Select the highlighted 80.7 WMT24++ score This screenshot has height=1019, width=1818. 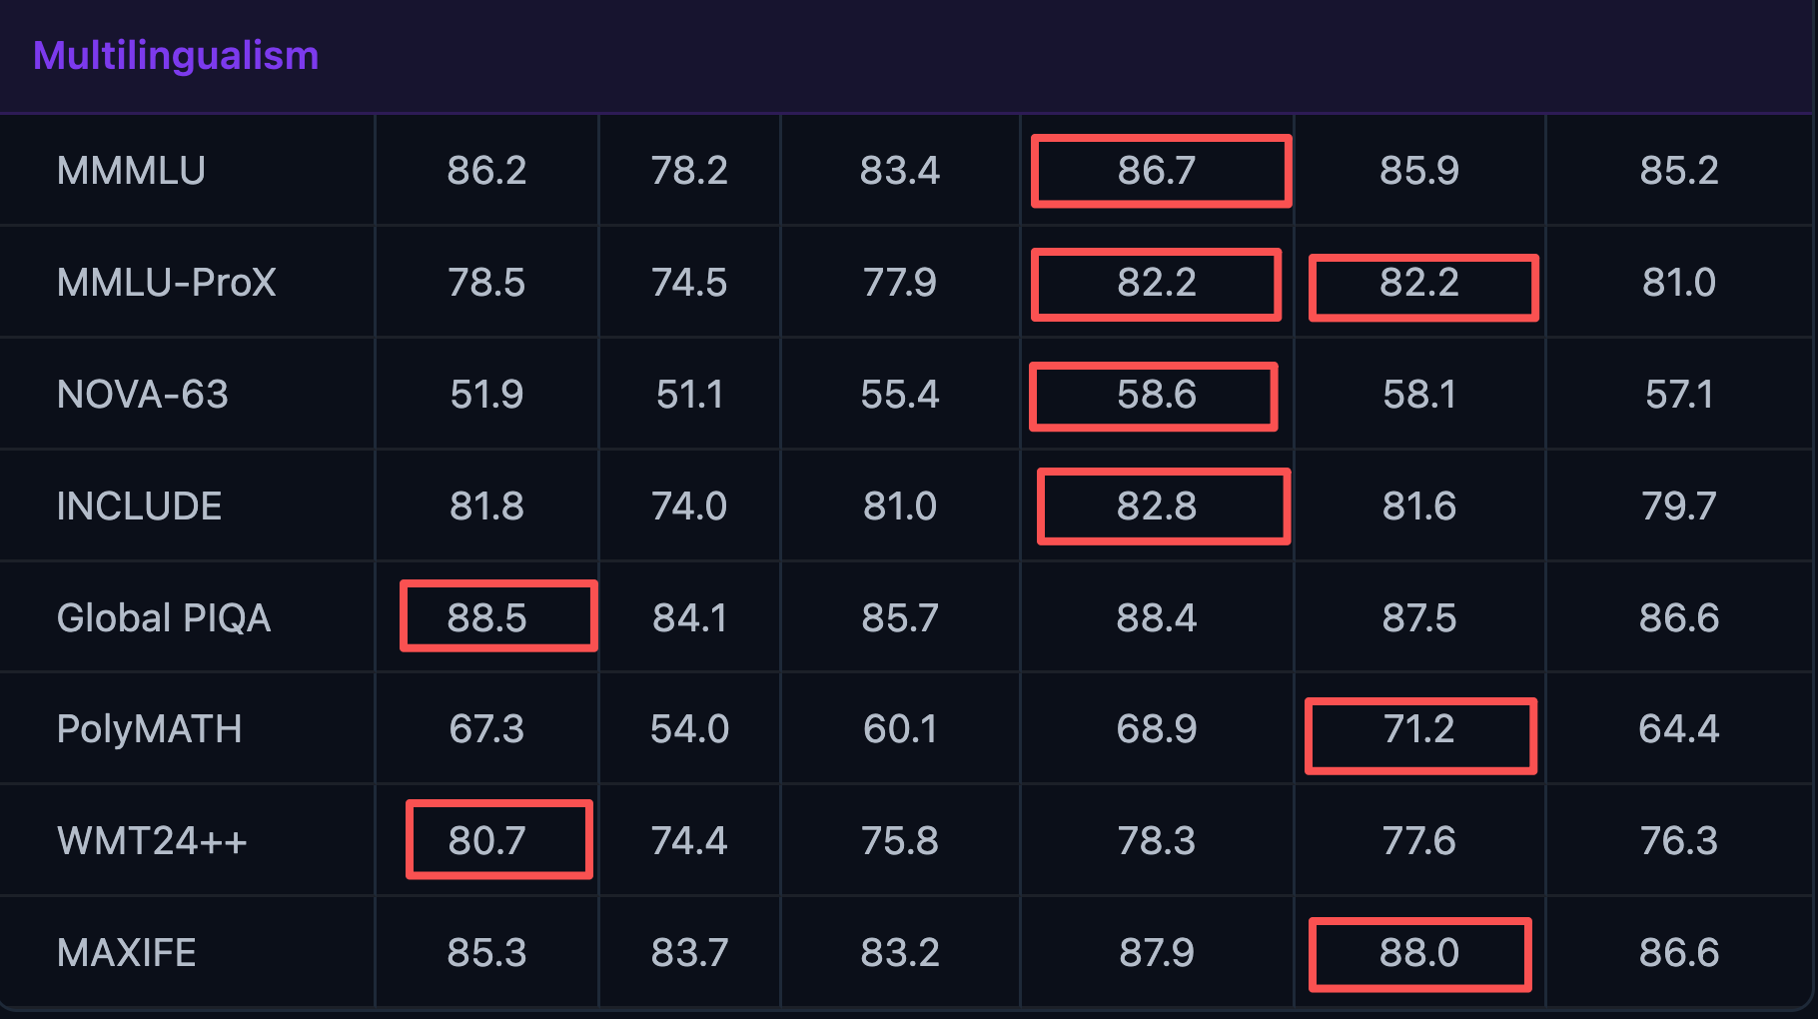(486, 841)
